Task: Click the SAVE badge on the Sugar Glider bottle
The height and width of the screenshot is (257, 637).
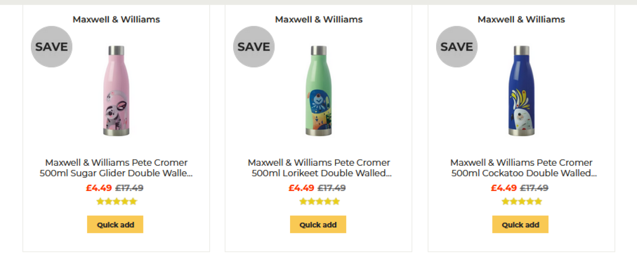Action: [51, 46]
